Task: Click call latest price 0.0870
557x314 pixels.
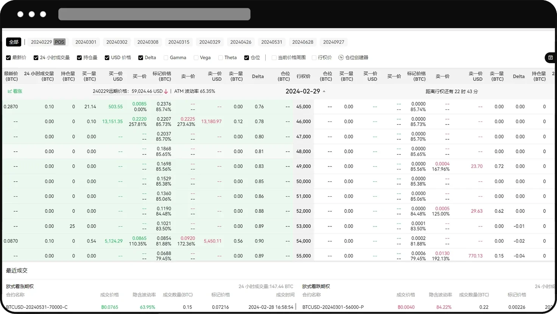Action: [x=11, y=241]
